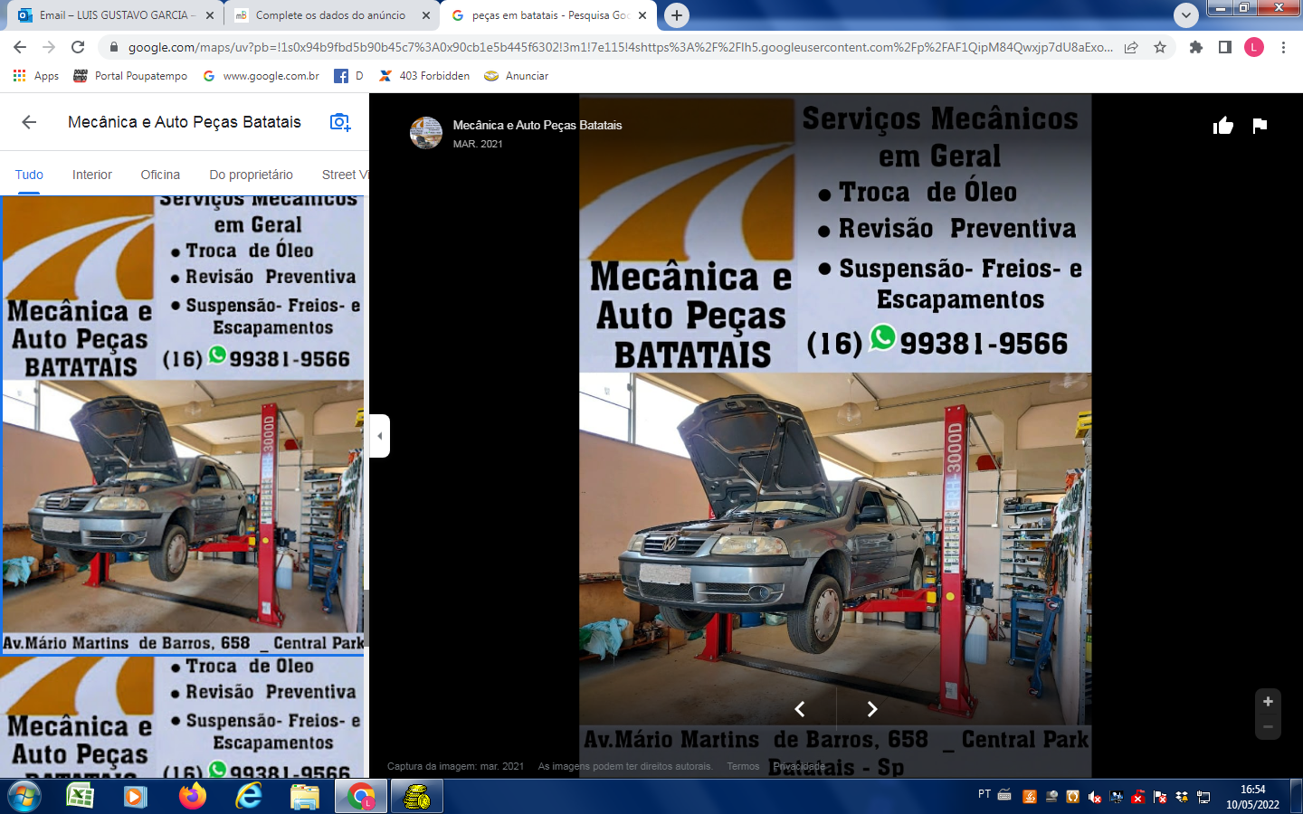
Task: Open the Privacidade link
Action: click(x=799, y=766)
